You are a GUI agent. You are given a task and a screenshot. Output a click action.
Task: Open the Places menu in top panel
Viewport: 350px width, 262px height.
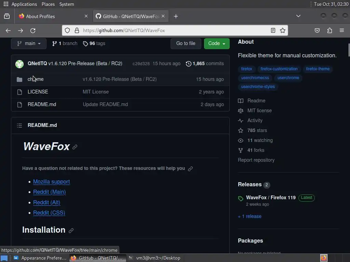(48, 4)
